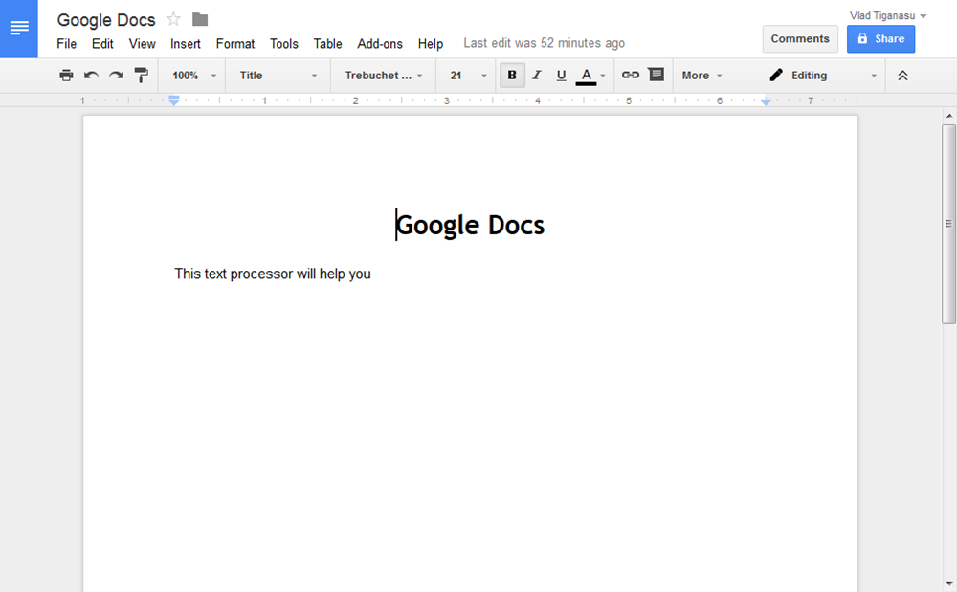This screenshot has height=592, width=957.
Task: Open the Format menu
Action: click(x=235, y=44)
